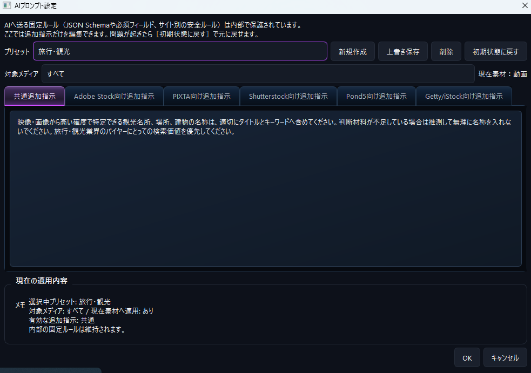Click the 現在の適用内容 group heading
531x373 pixels.
(41, 281)
